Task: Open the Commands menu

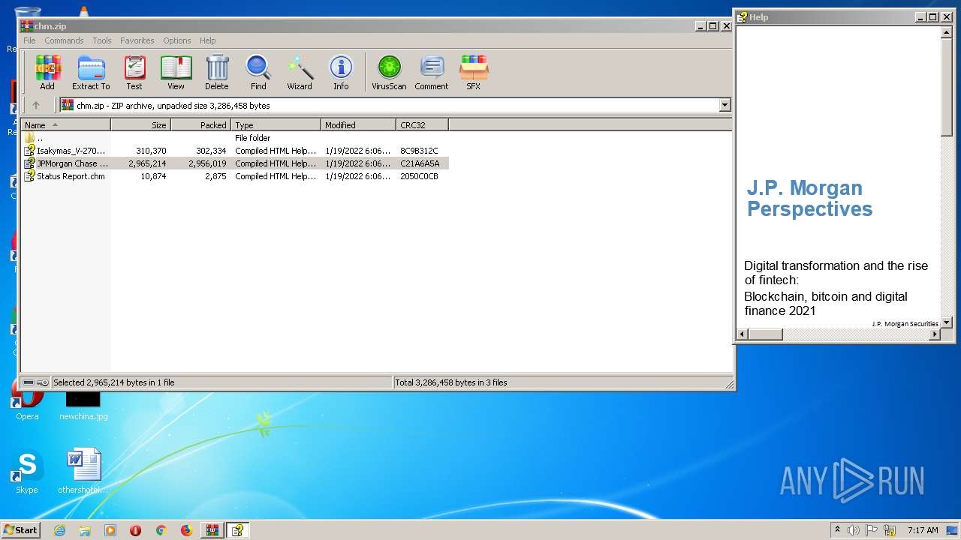Action: point(64,40)
